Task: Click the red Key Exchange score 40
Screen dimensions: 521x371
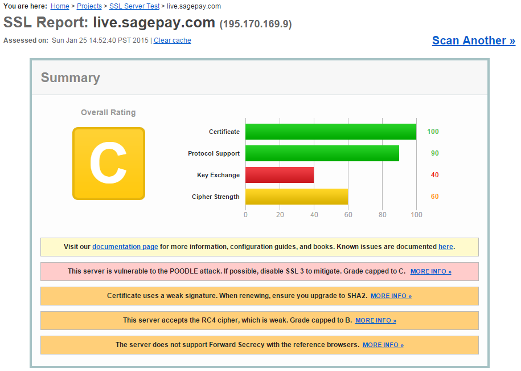Action: pyautogui.click(x=434, y=175)
